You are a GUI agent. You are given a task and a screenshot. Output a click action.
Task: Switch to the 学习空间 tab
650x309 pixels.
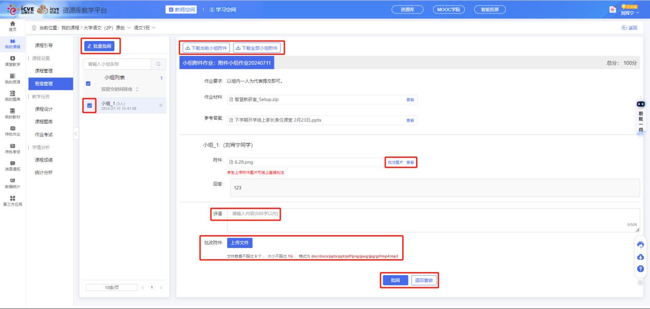(x=223, y=10)
